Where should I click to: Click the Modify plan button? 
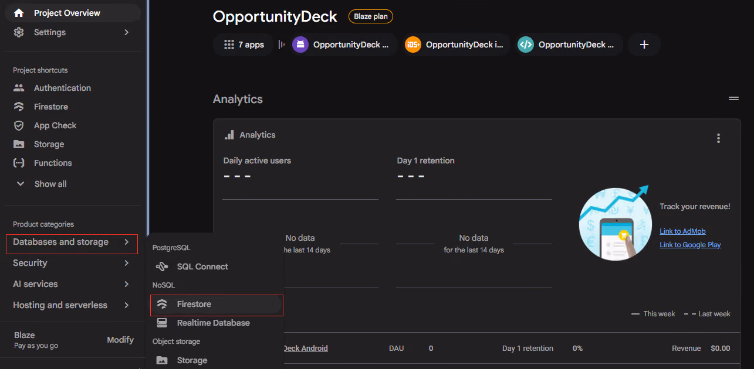(x=120, y=340)
